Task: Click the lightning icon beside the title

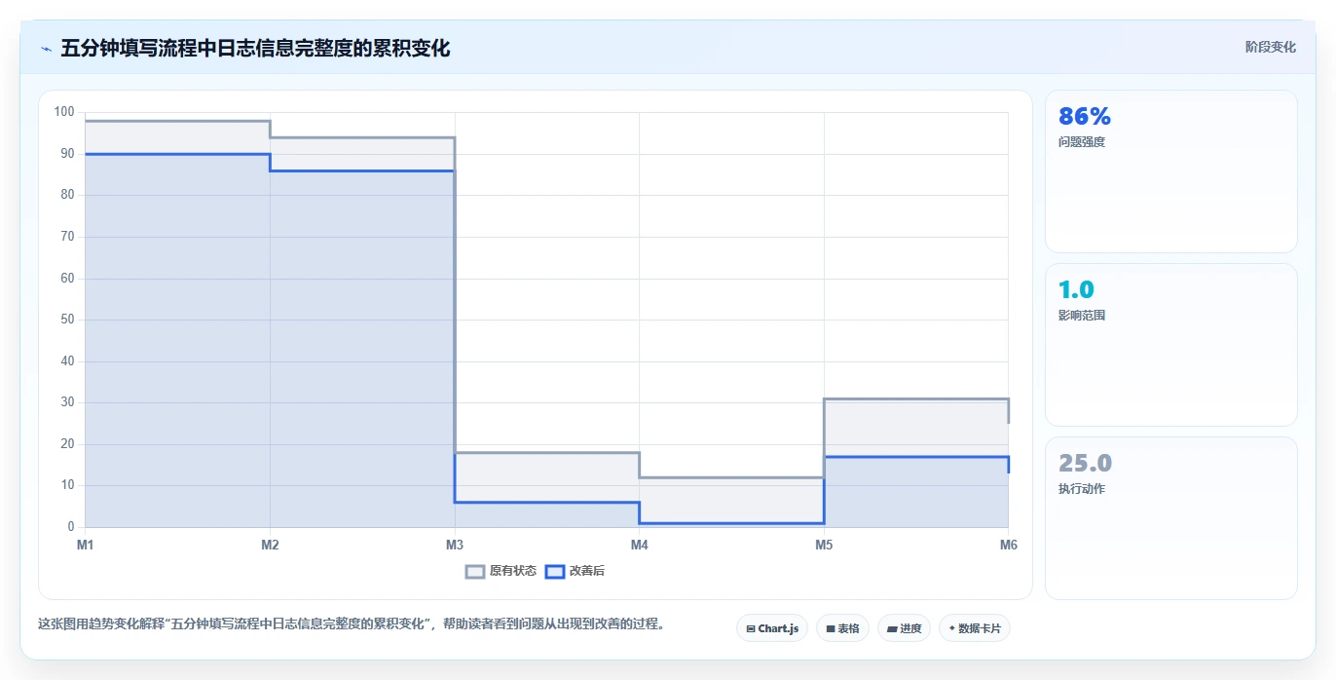Action: pos(46,48)
